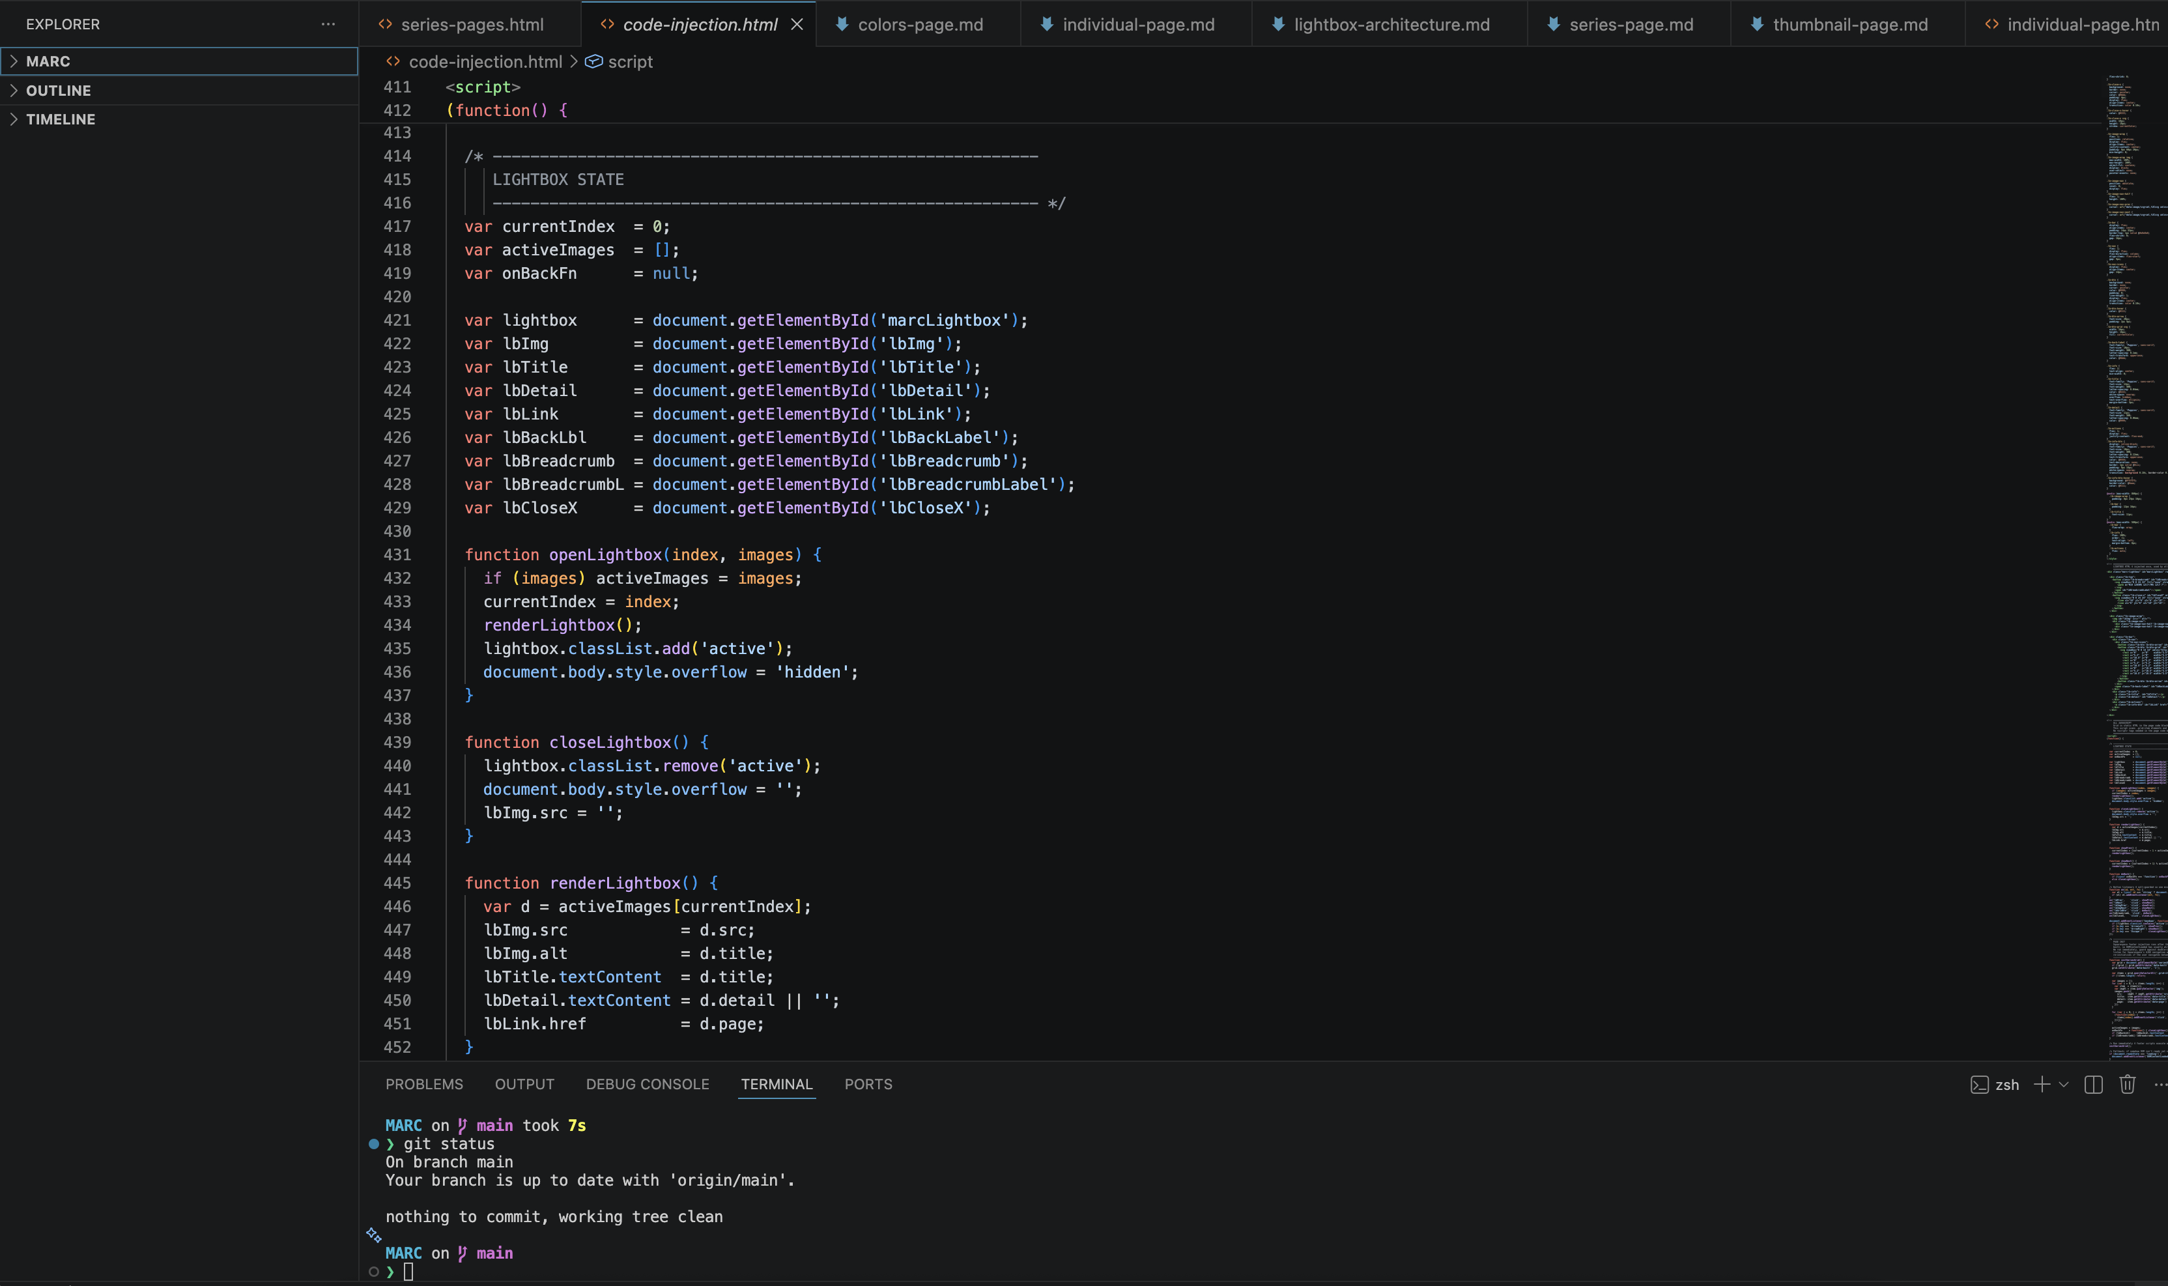The height and width of the screenshot is (1286, 2168).
Task: Select the code-injection.html tab
Action: tap(700, 24)
